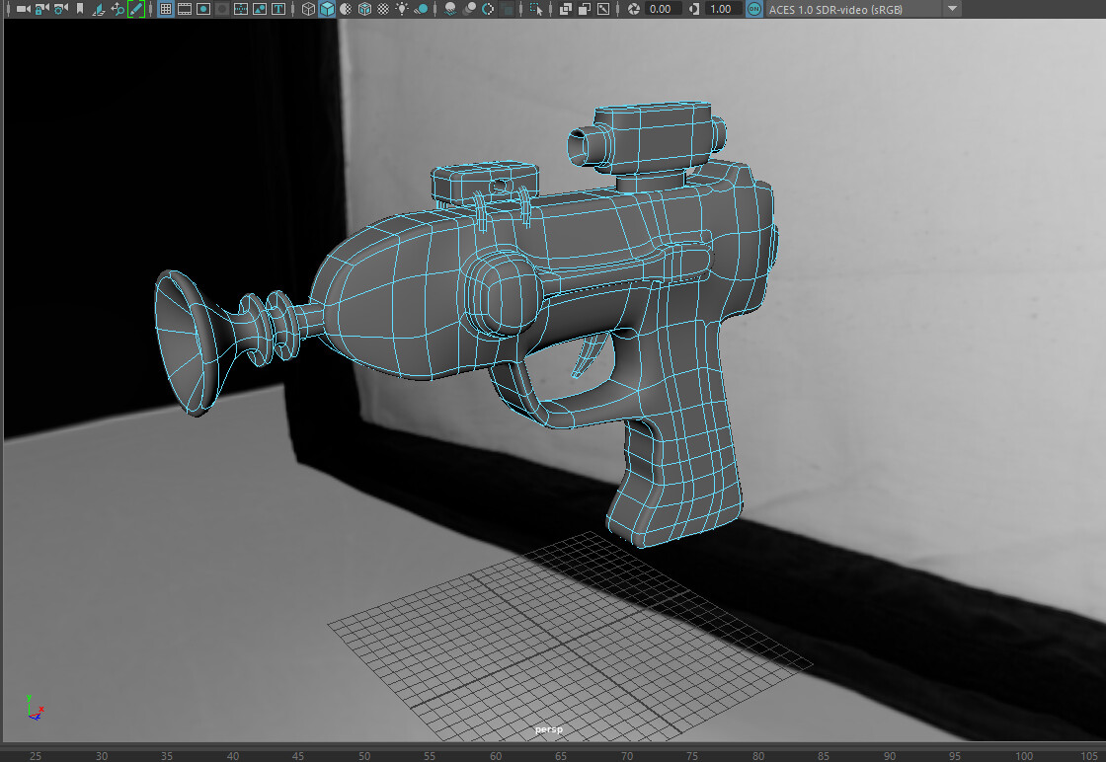Screen dimensions: 1106x762
Task: Toggle the grid display icon
Action: (168, 9)
